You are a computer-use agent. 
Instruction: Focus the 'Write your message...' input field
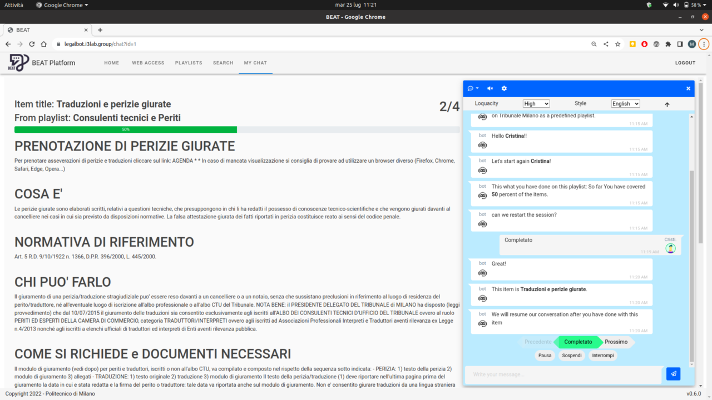click(563, 374)
